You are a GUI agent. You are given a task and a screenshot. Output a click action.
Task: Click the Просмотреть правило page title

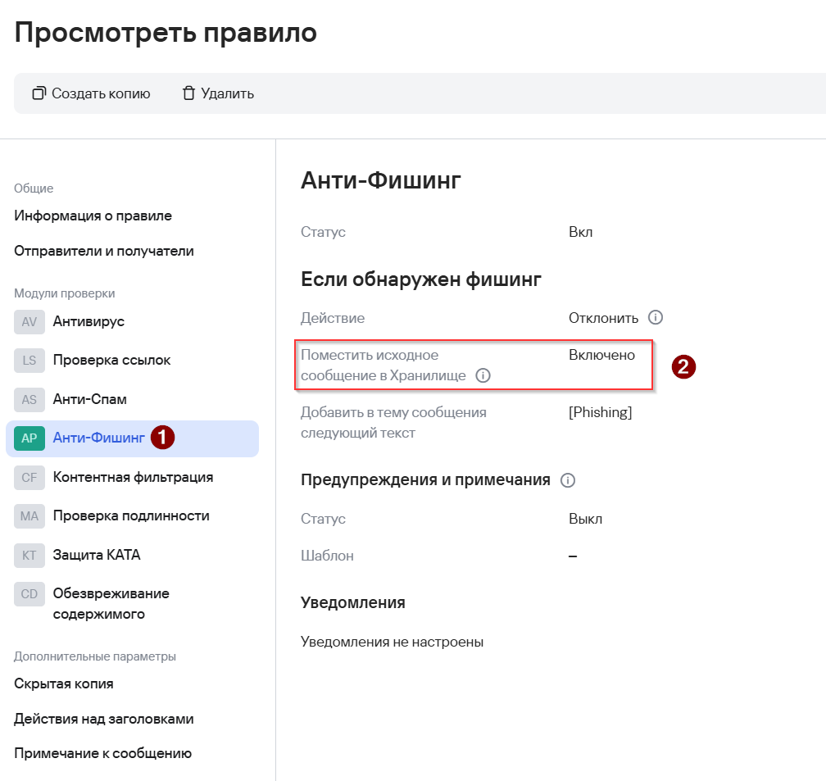(x=166, y=33)
